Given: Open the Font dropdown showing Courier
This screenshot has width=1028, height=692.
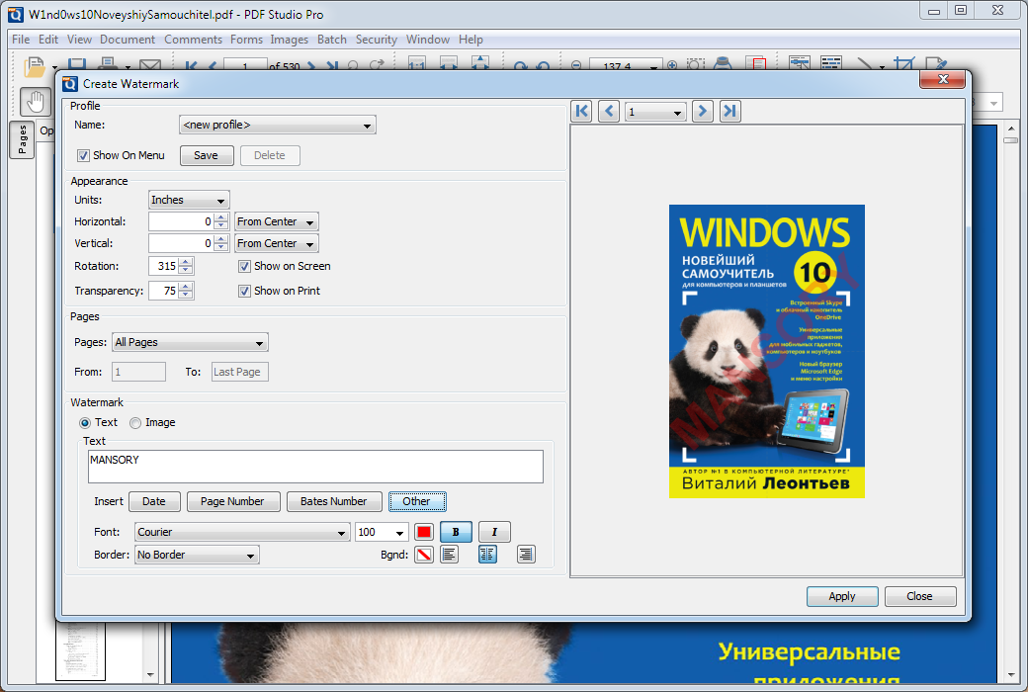Looking at the screenshot, I should coord(242,532).
